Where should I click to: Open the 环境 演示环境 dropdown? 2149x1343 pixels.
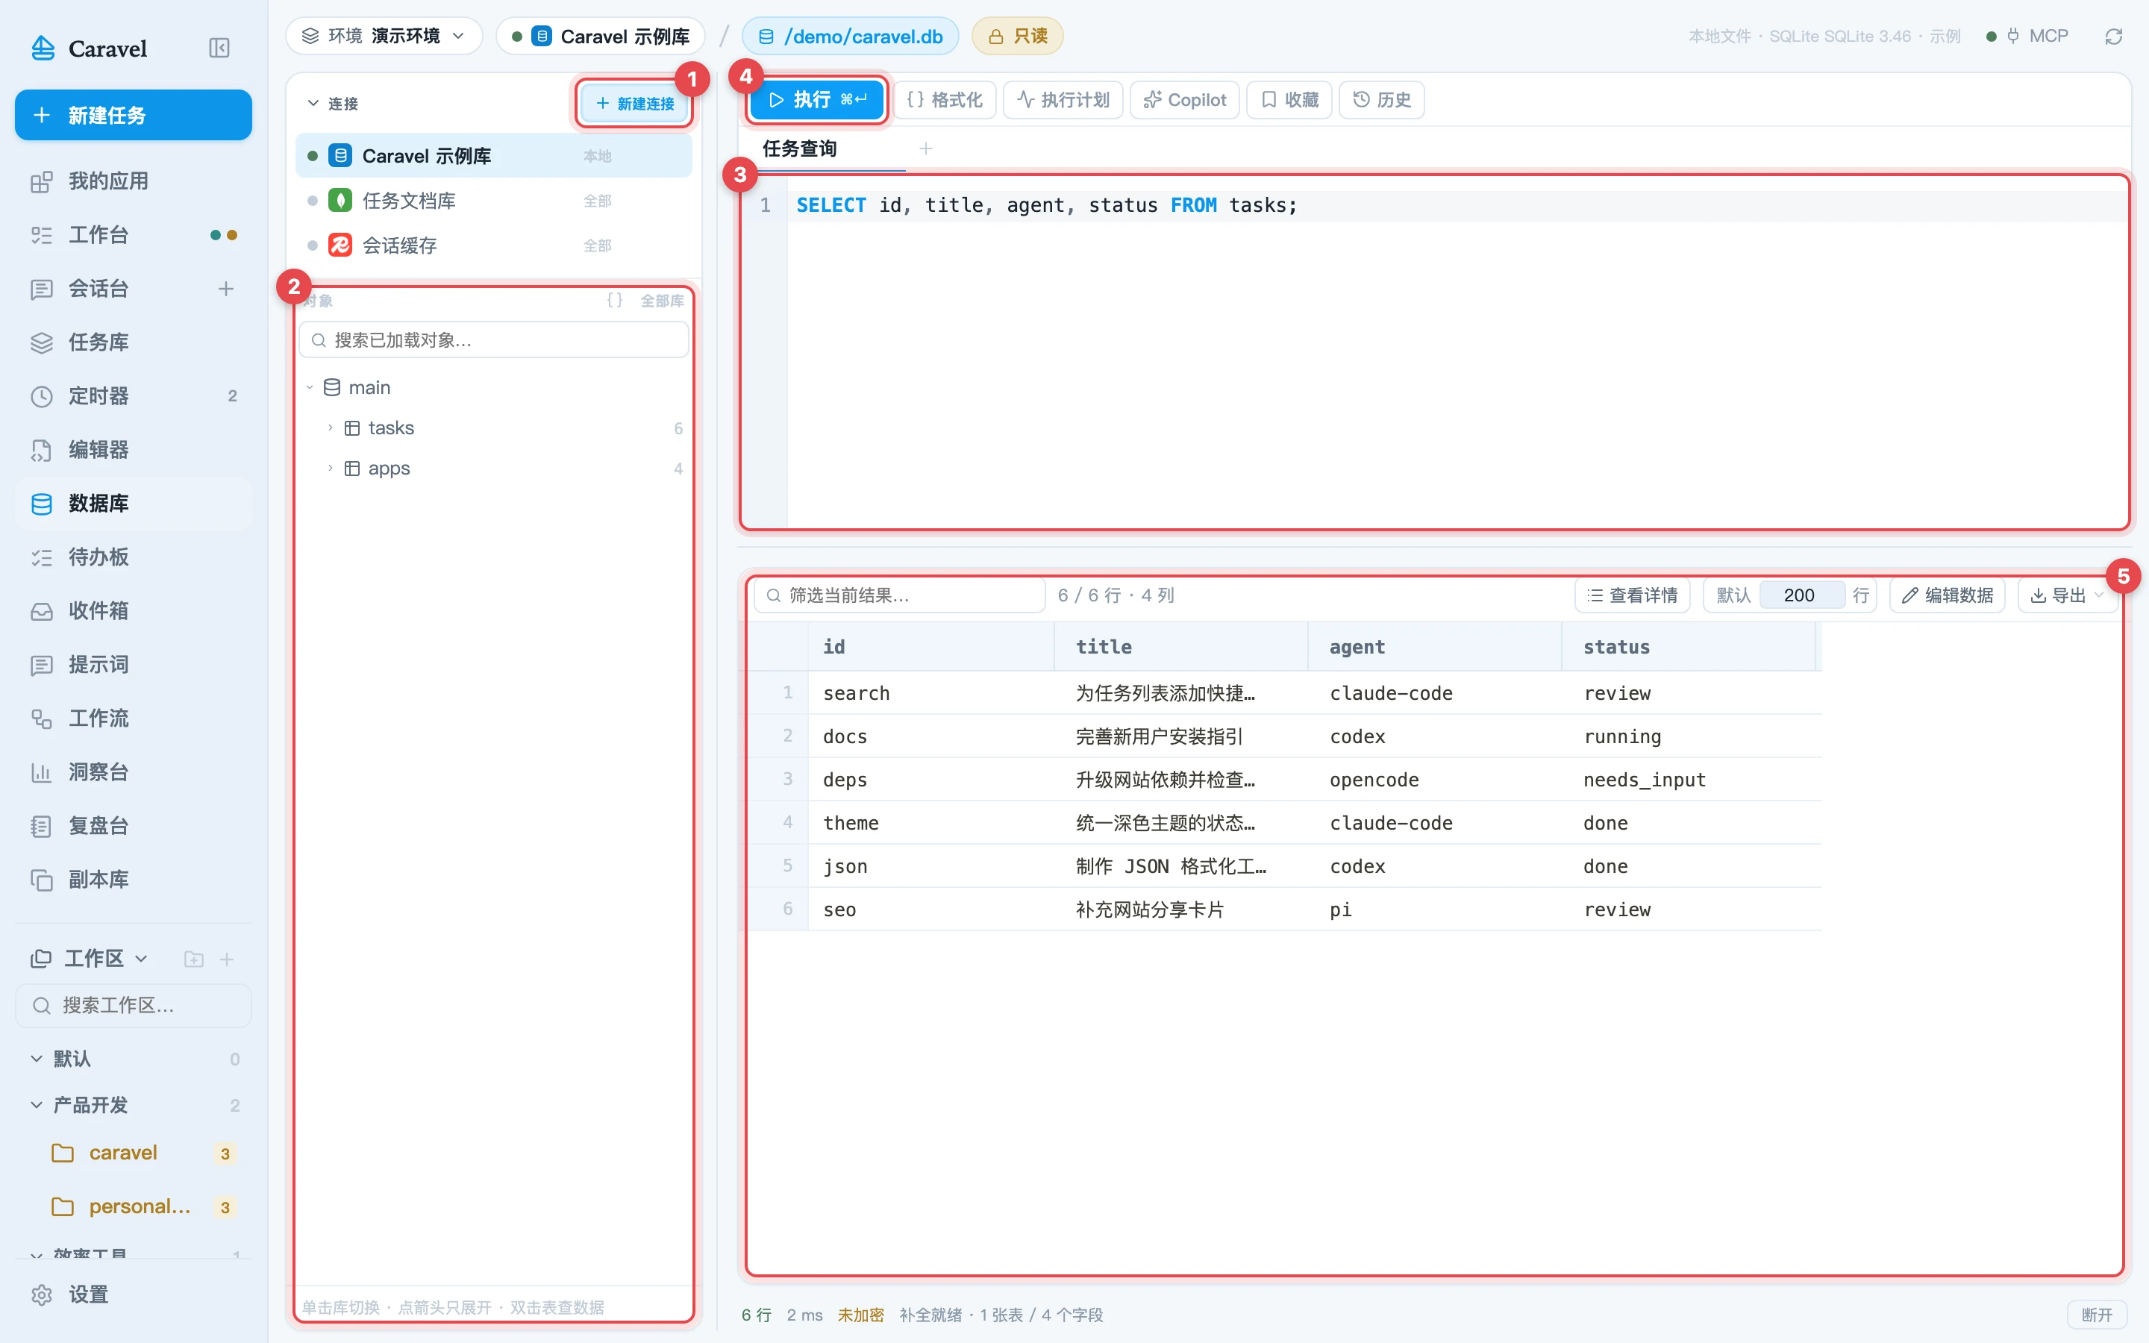(384, 37)
